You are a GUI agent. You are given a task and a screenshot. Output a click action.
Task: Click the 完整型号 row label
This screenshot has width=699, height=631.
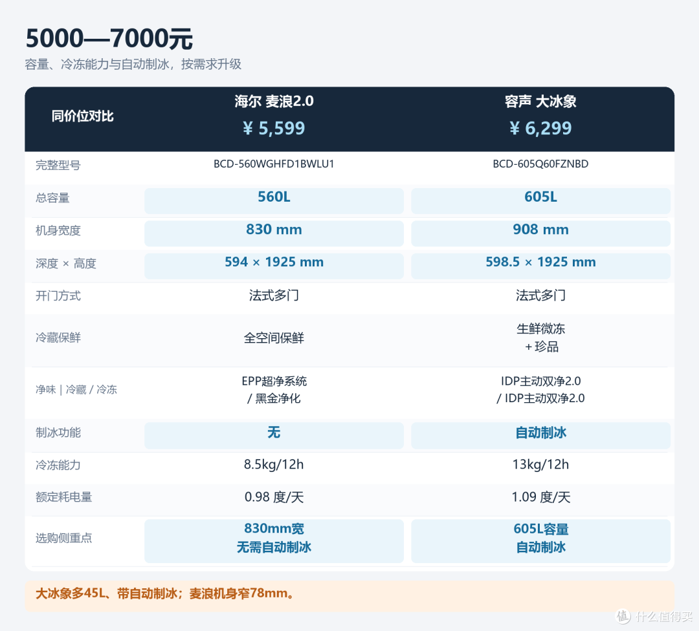pyautogui.click(x=58, y=166)
